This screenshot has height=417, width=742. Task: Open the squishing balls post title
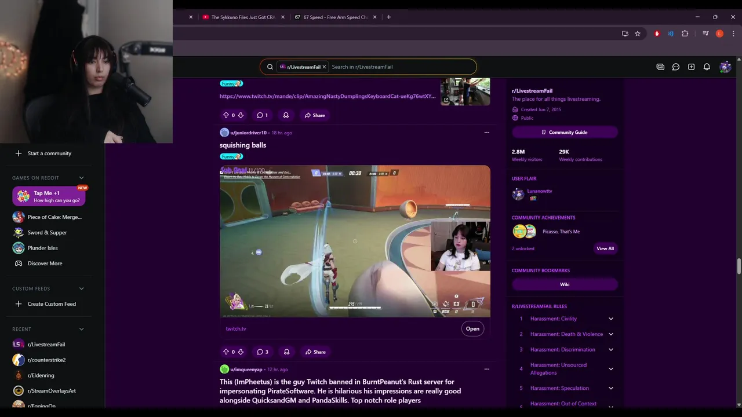coord(243,145)
